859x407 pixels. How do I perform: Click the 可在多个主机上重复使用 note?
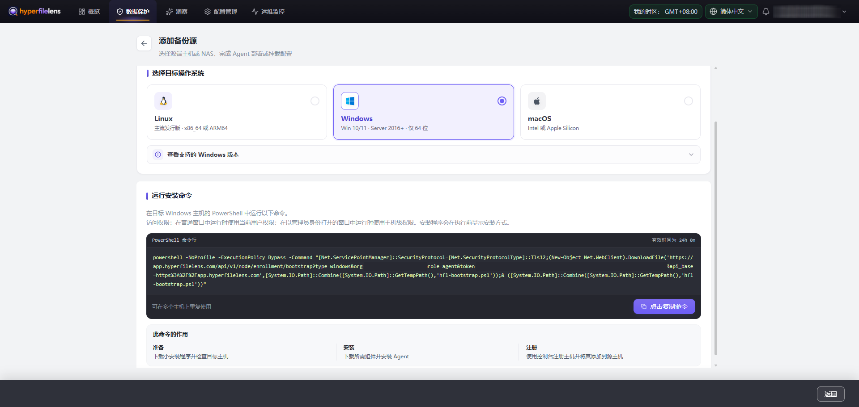pos(182,307)
